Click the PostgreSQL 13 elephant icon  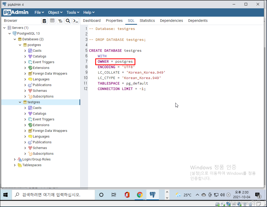click(15, 34)
